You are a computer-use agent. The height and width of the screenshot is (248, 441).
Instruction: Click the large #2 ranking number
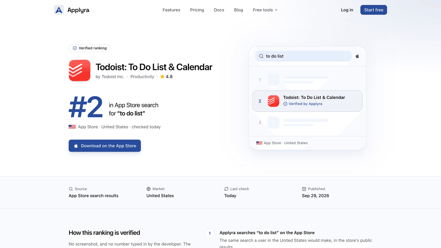pos(85,107)
